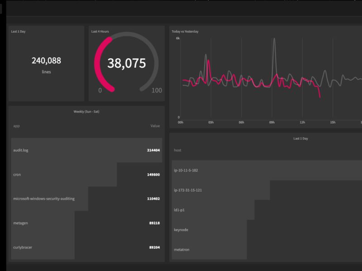Click the Today vs Yesterday chart title
This screenshot has height=271, width=362.
pyautogui.click(x=185, y=31)
